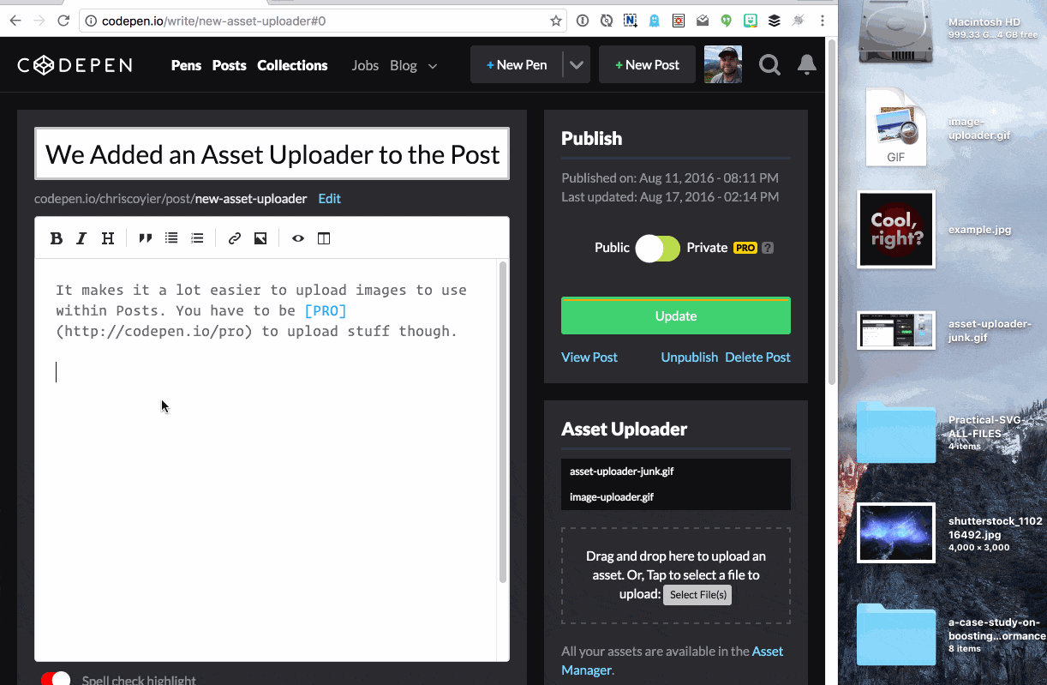1047x685 pixels.
Task: Open the Collections menu item
Action: (292, 64)
